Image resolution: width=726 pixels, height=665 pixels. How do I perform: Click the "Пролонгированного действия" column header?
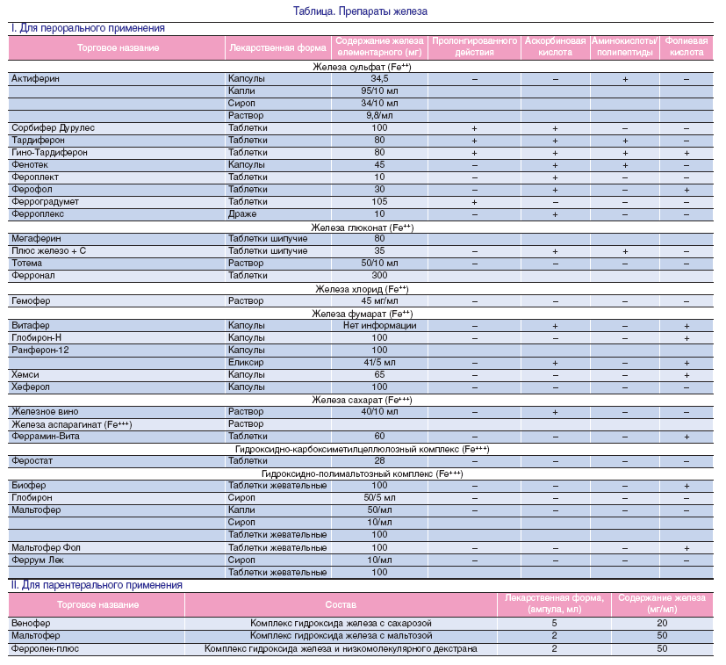(474, 47)
